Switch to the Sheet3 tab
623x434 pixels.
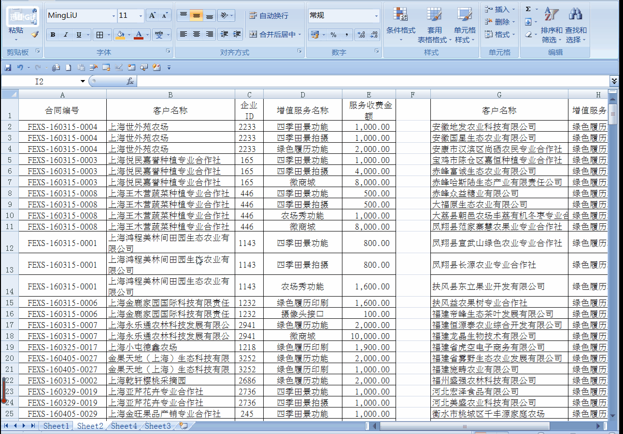[157, 426]
